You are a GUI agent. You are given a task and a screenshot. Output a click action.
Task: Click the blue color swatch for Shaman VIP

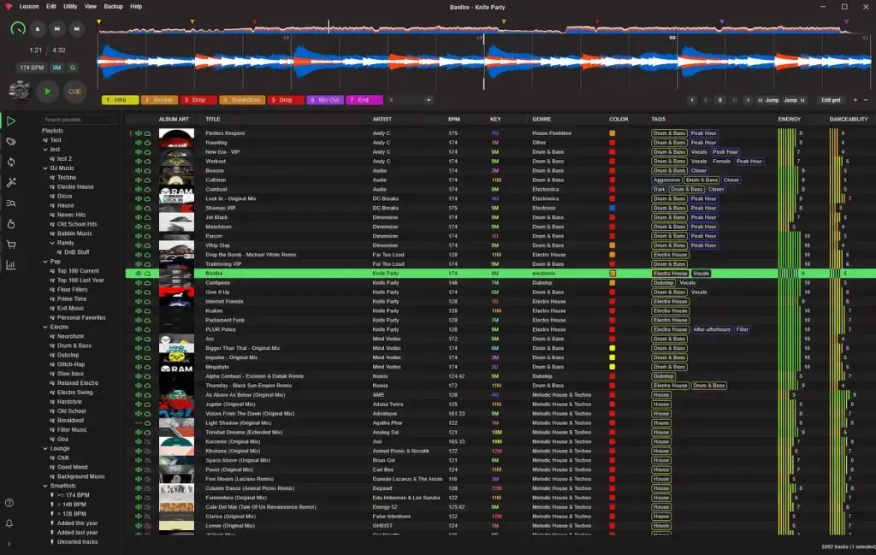tap(613, 208)
